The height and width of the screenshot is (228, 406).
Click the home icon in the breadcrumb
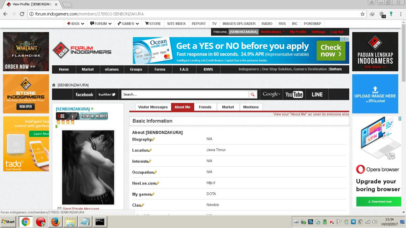coord(54,85)
